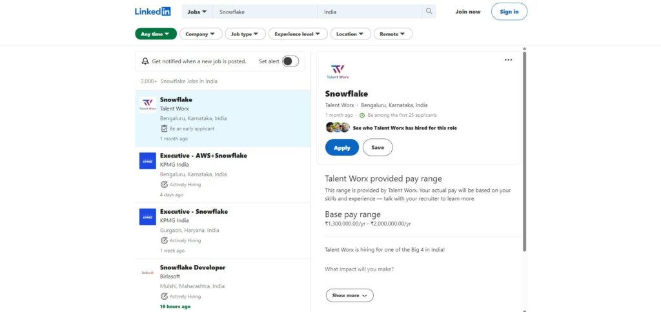Click KPMG logo for Executive - AWS+Snowflake
Image resolution: width=661 pixels, height=312 pixels.
(148, 161)
